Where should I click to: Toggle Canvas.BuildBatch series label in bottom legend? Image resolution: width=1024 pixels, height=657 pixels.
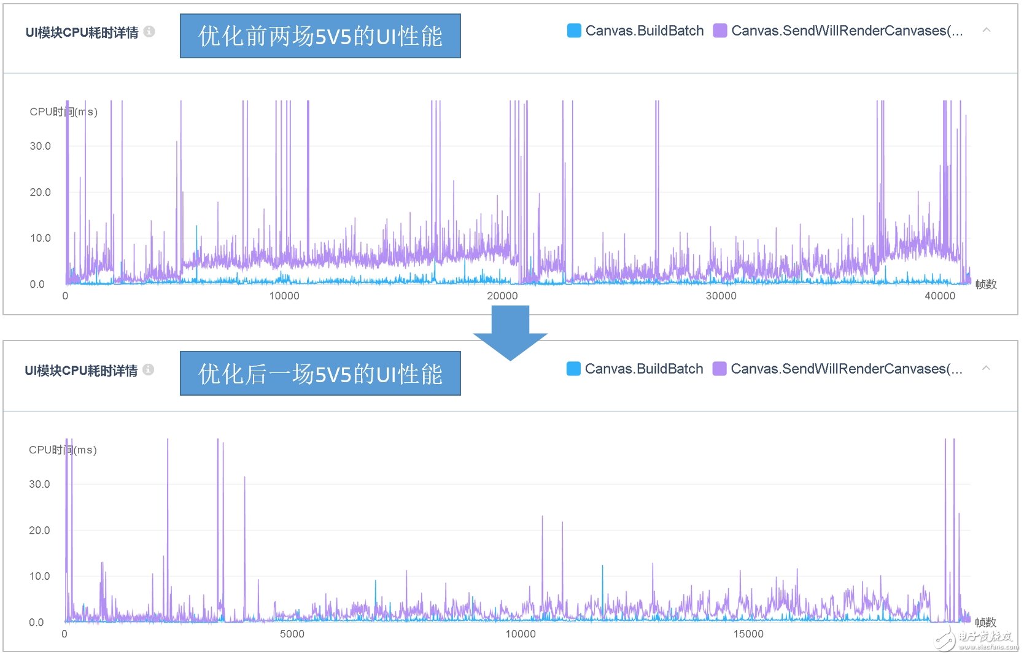(643, 369)
